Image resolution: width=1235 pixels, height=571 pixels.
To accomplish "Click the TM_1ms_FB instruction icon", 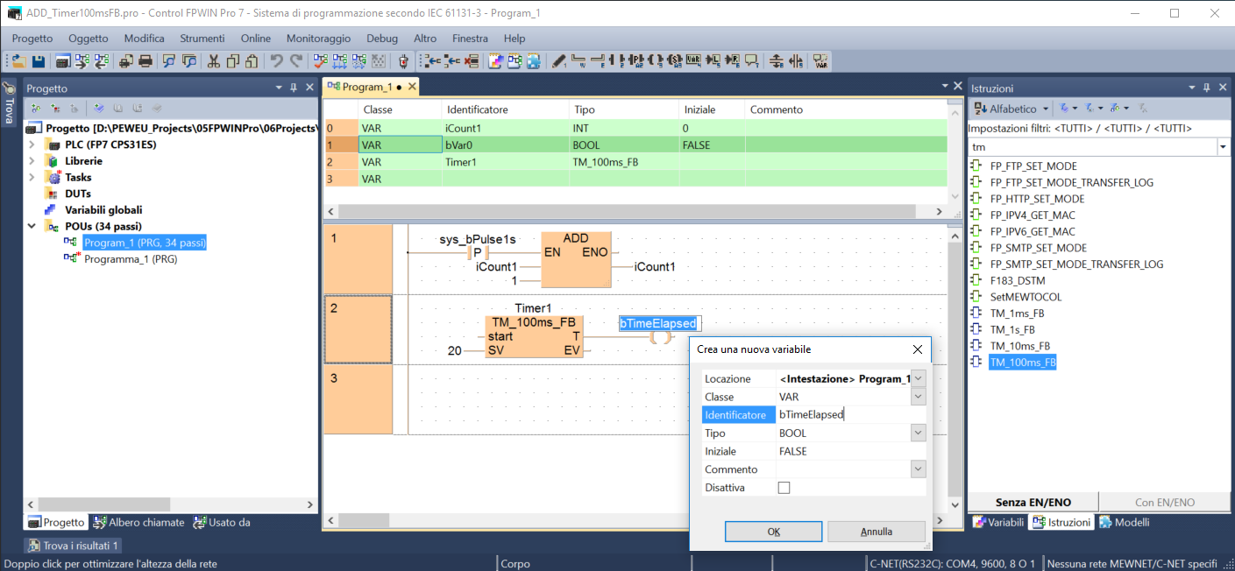I will pos(978,313).
